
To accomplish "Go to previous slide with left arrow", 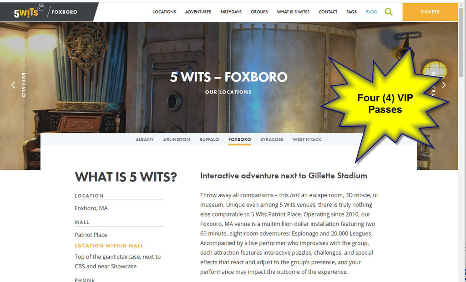I will (13, 85).
